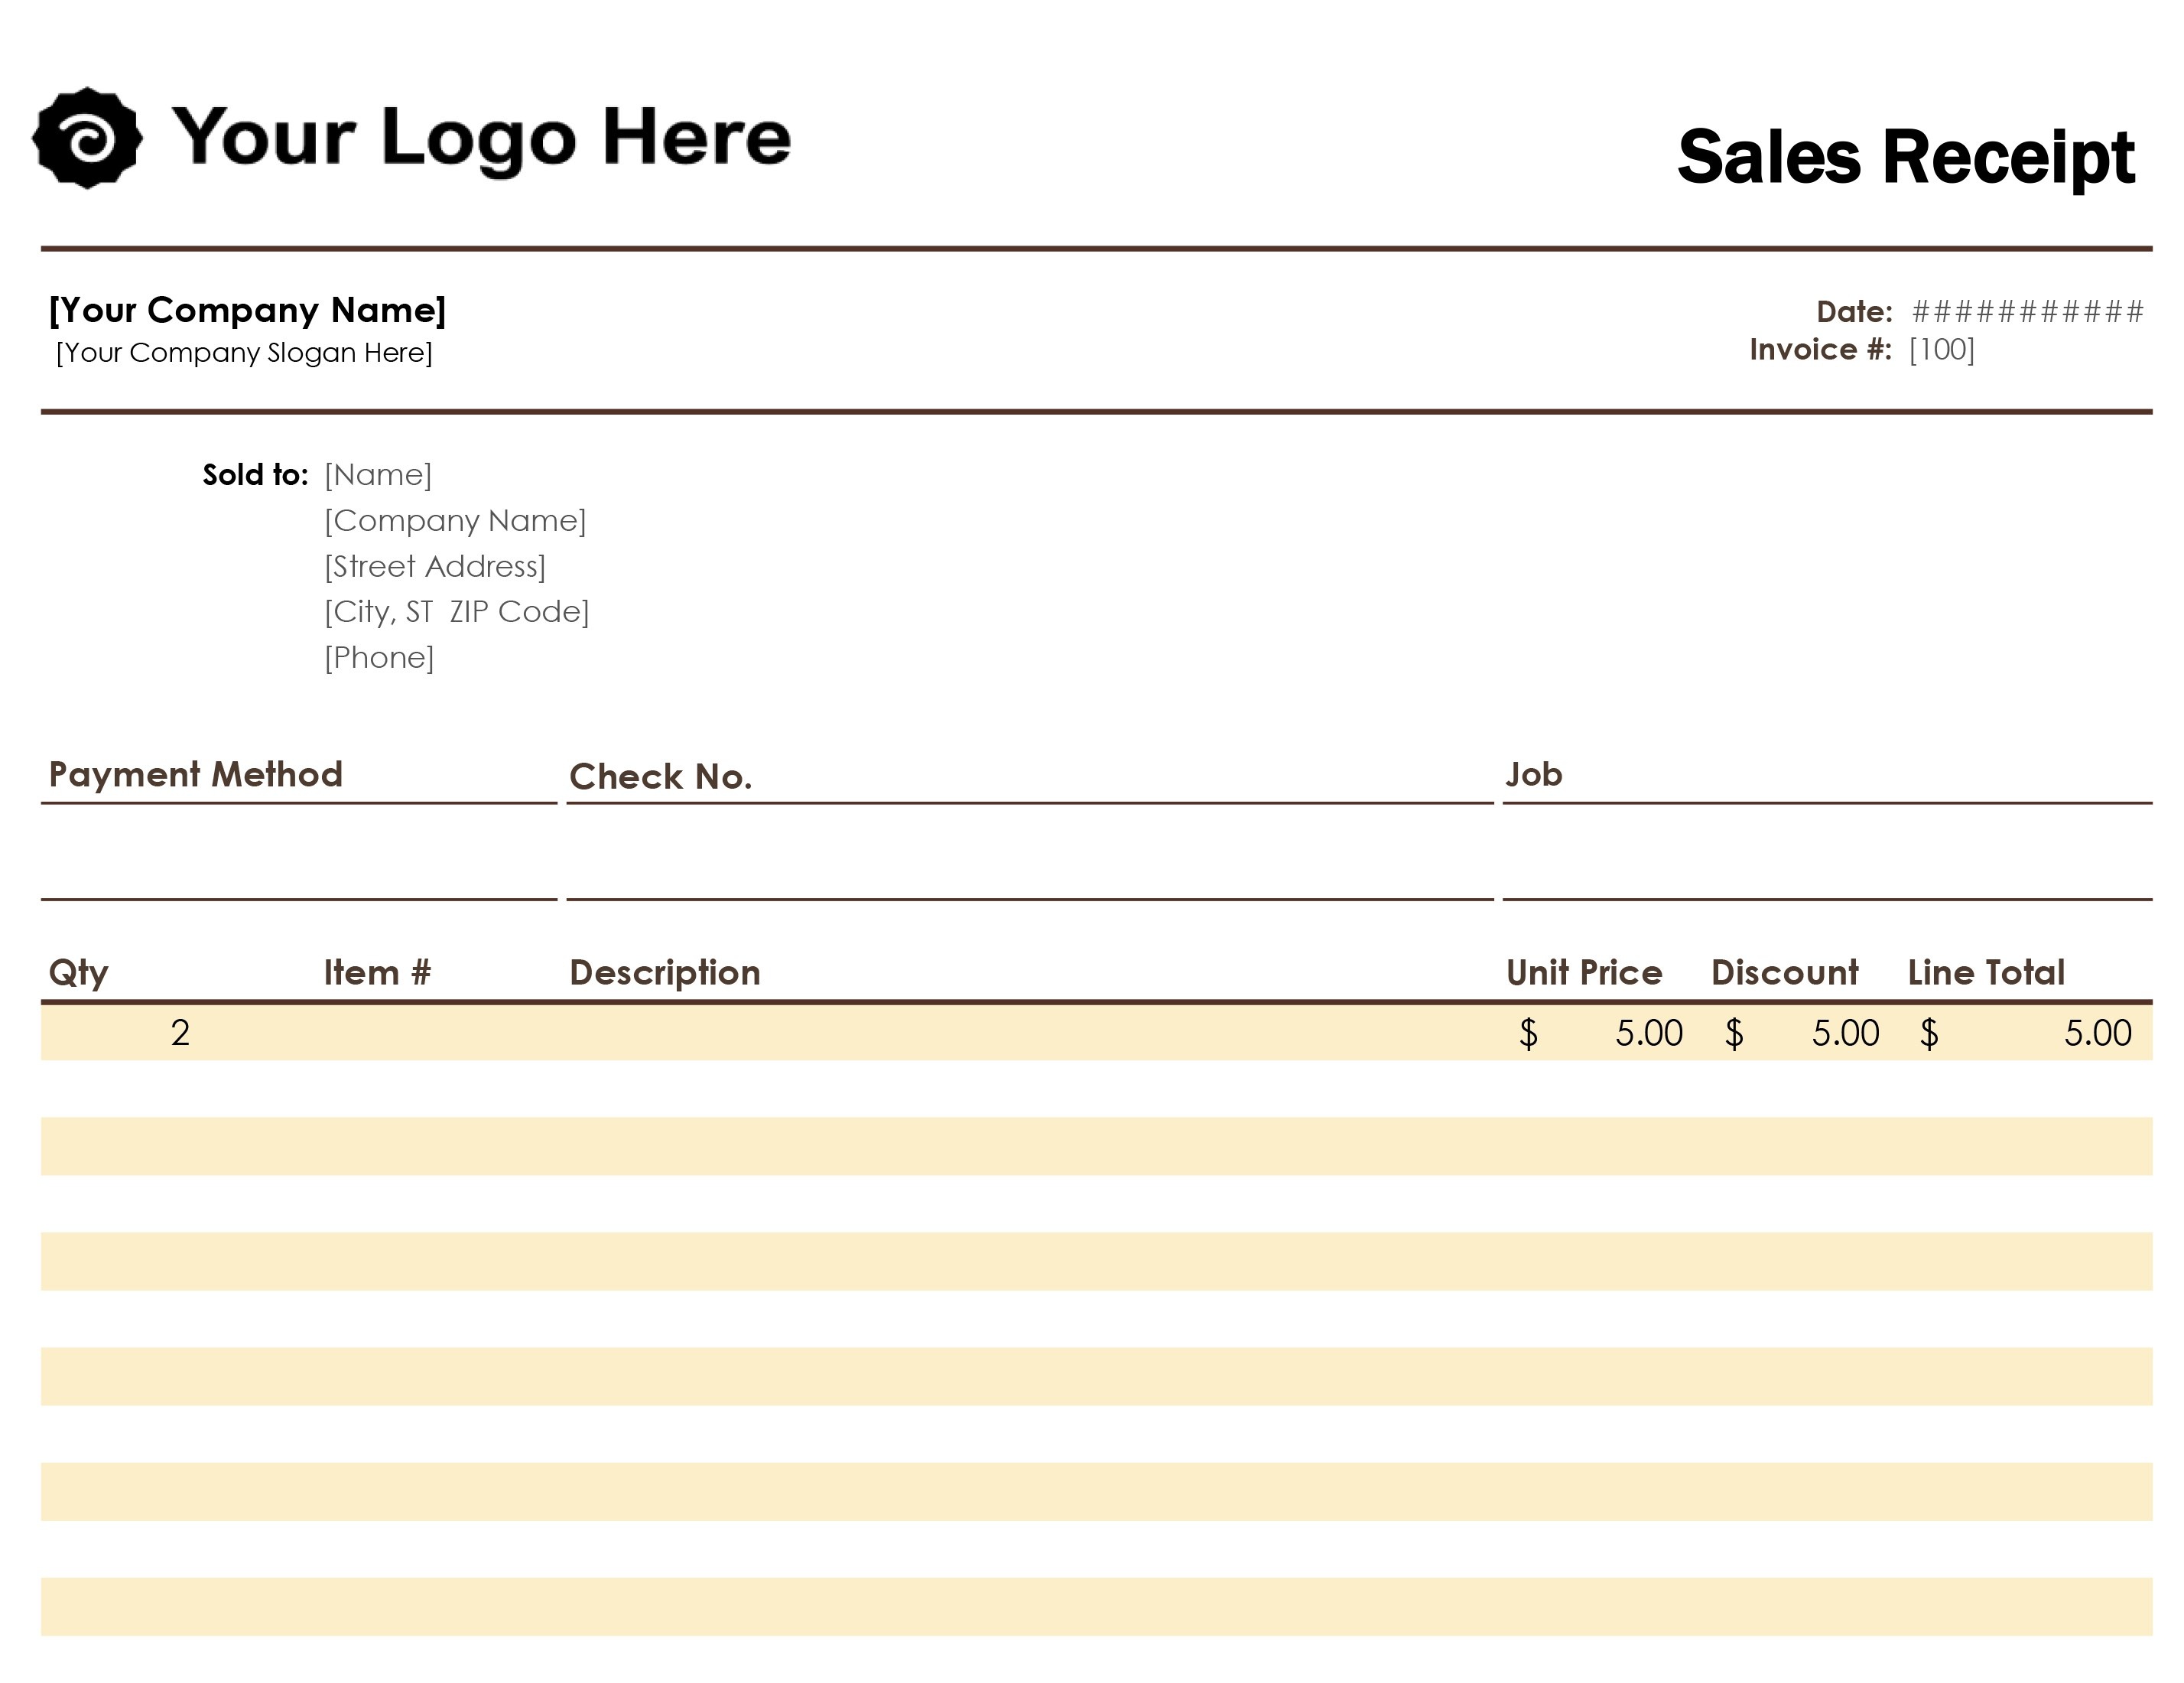Select the [Phone] placeholder

pyautogui.click(x=379, y=657)
